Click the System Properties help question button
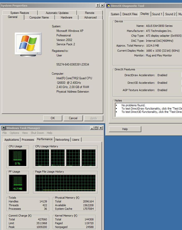 coord(98,6)
